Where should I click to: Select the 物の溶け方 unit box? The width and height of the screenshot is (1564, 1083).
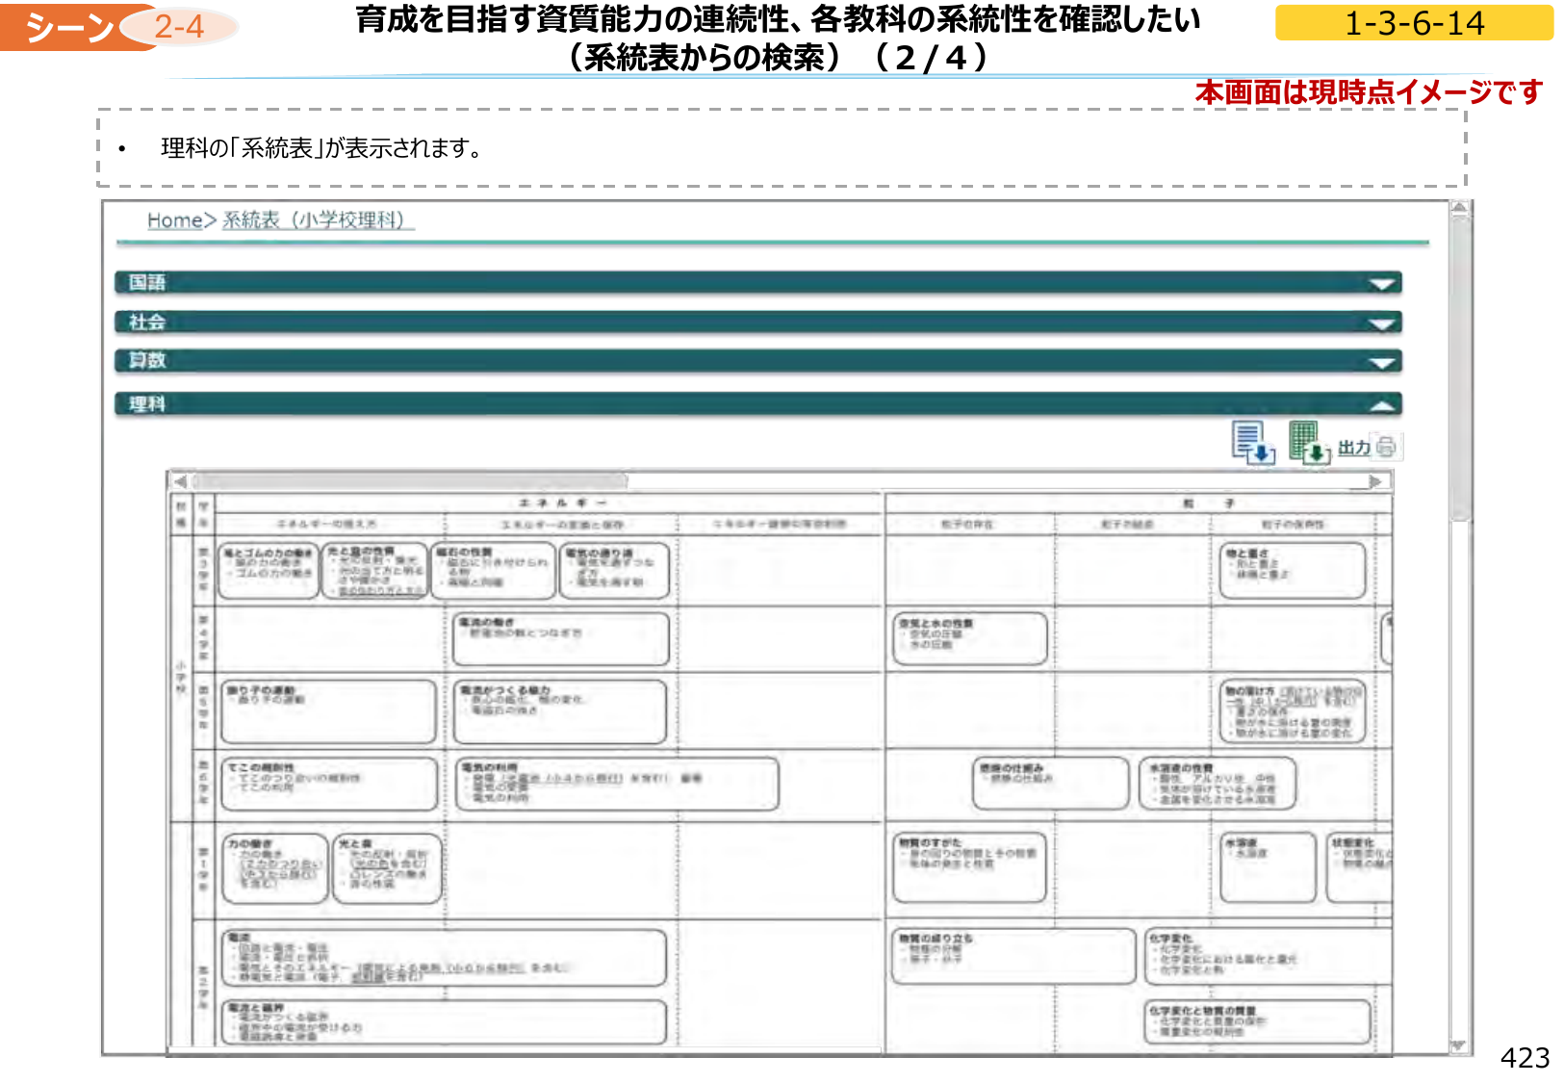pos(1293,711)
